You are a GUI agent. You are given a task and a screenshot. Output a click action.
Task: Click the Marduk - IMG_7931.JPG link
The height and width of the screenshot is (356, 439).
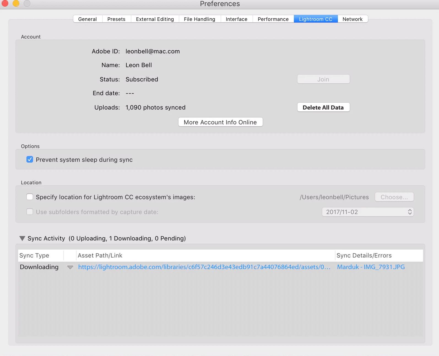(371, 267)
